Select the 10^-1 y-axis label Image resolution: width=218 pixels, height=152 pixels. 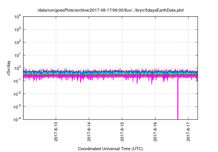[x=17, y=81]
